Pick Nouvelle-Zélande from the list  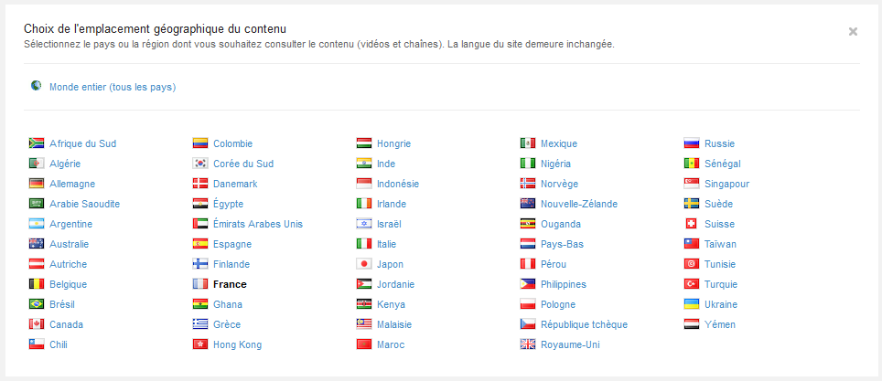click(x=579, y=204)
